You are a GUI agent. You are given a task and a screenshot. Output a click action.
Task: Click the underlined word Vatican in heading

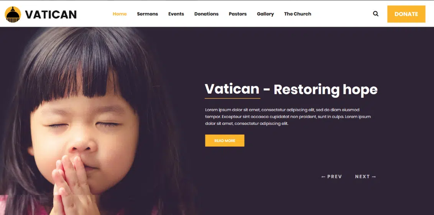click(232, 89)
